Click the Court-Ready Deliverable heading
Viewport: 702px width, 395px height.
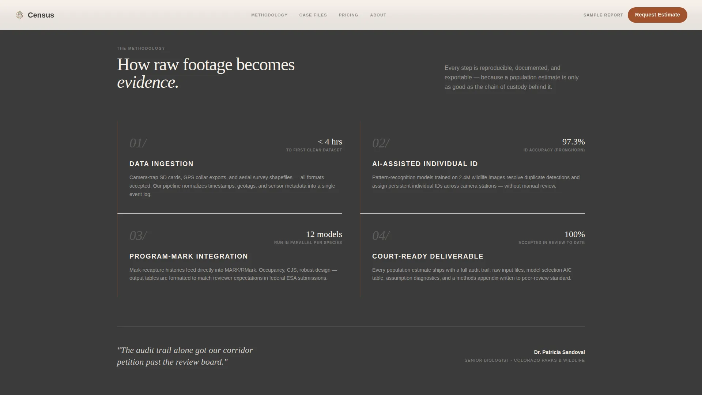(428, 256)
